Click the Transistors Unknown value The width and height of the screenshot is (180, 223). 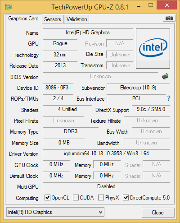coord(120,65)
